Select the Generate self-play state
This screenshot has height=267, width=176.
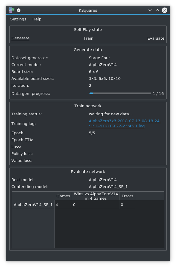click(x=20, y=38)
